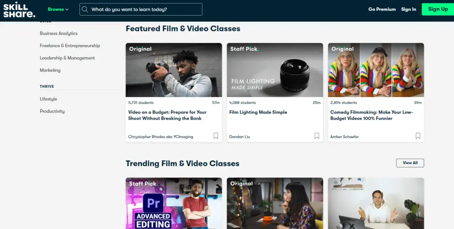Click the '4,088 students' text
The image size is (454, 229).
point(243,103)
